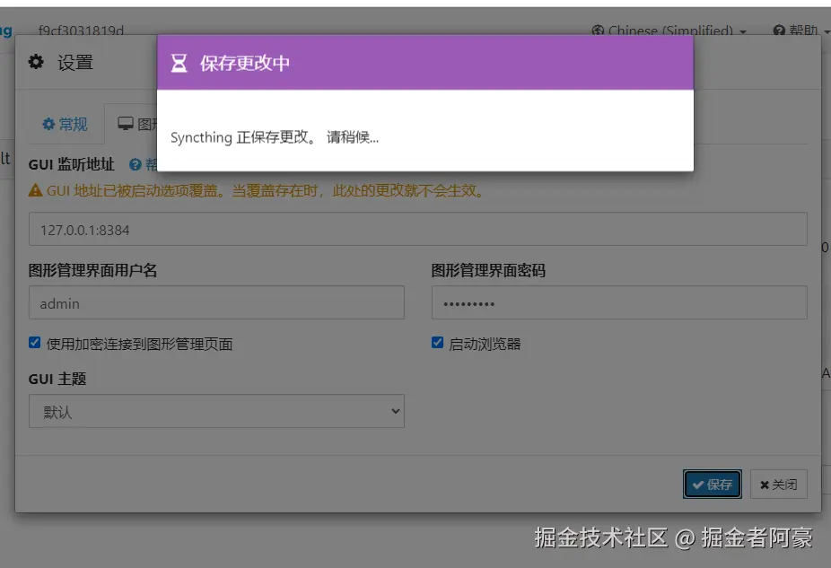Click the 保存 button
This screenshot has height=568, width=831.
713,485
